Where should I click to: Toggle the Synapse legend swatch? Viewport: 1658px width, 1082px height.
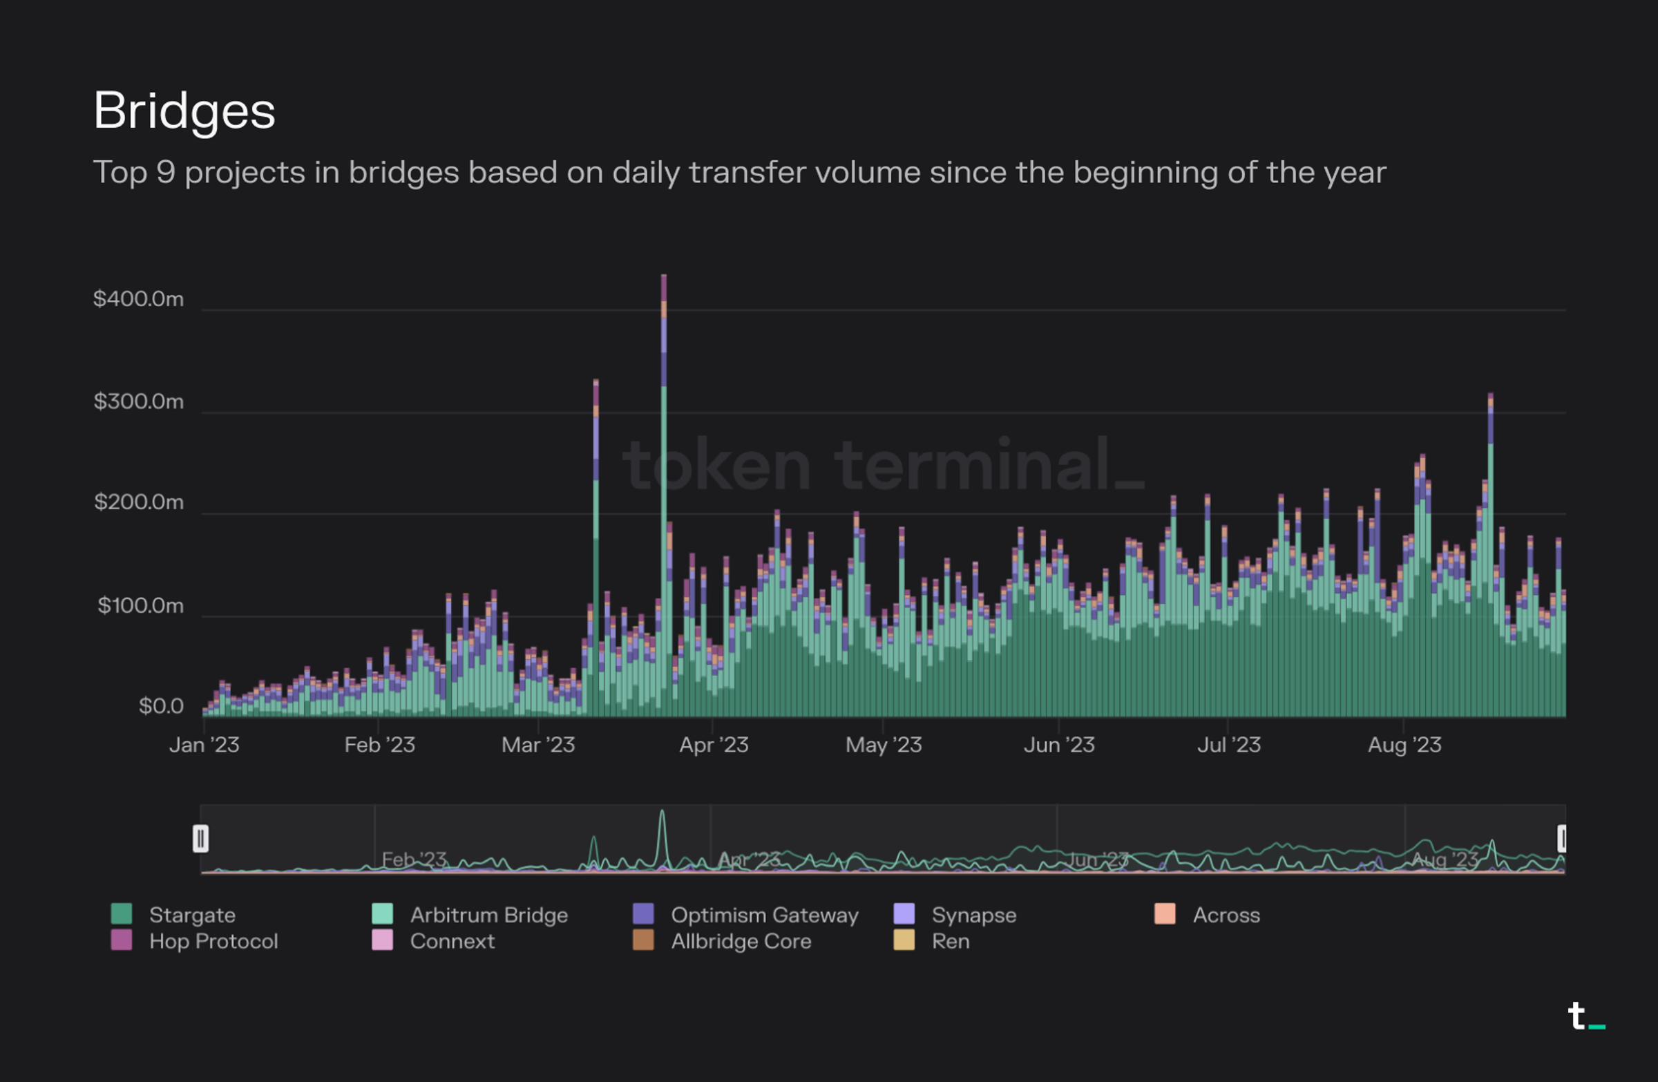(904, 913)
